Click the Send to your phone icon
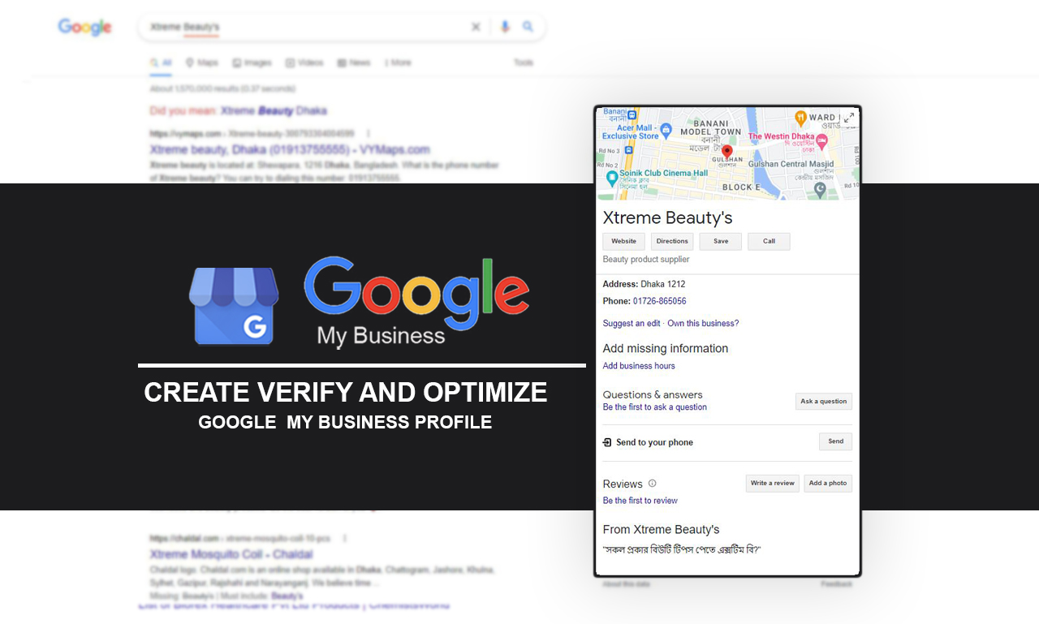Screen dimensions: 1039x624 [x=607, y=442]
